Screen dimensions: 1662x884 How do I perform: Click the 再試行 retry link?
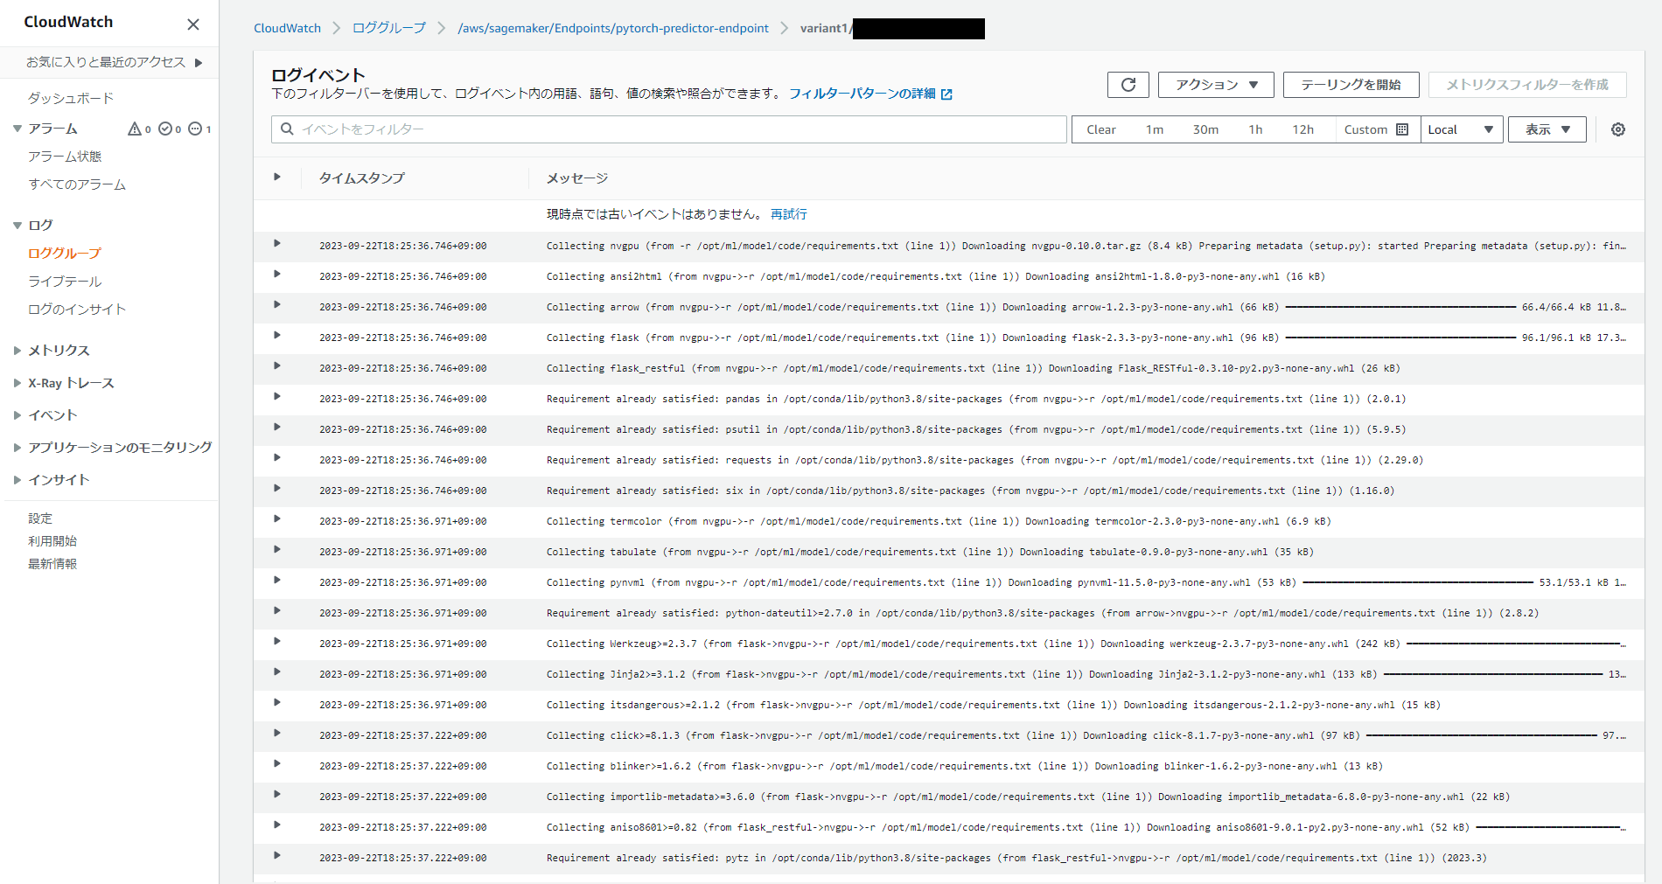[x=788, y=213]
